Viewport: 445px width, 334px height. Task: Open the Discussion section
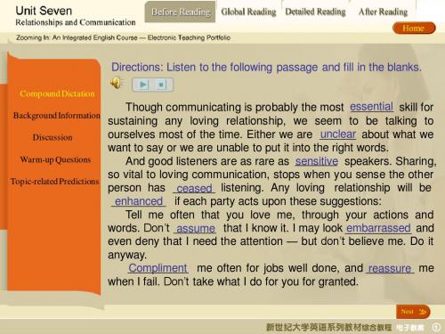click(x=53, y=137)
